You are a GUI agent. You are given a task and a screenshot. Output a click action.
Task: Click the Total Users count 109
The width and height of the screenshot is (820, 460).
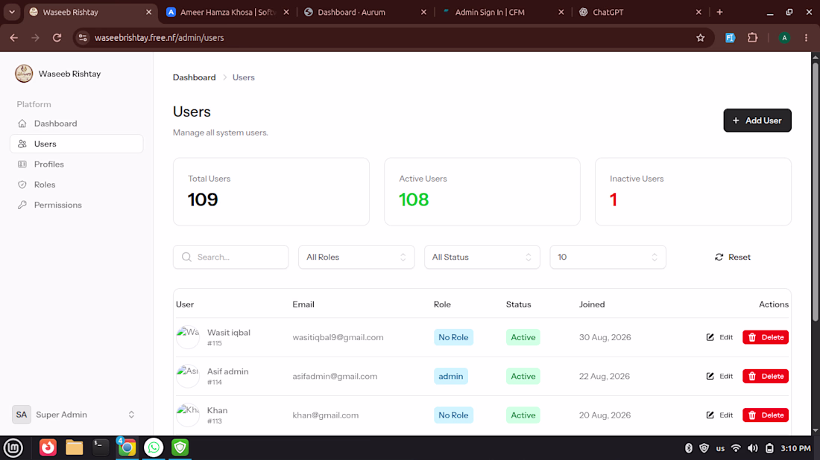[x=203, y=199]
